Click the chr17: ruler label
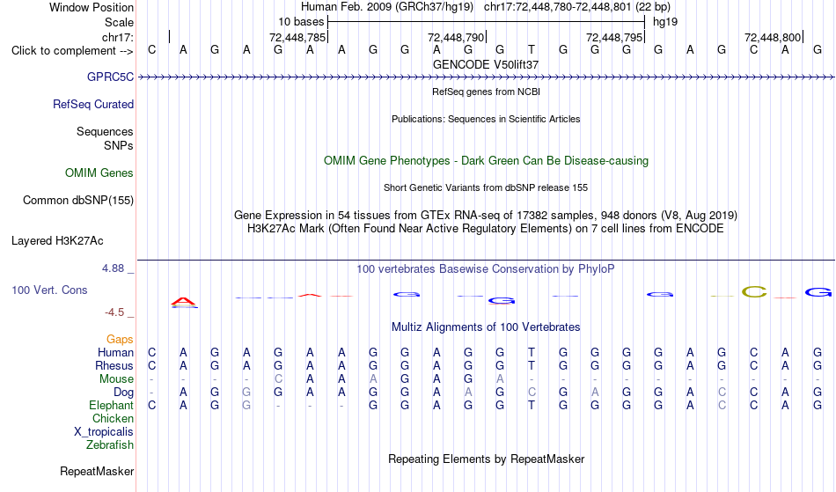 [x=118, y=37]
